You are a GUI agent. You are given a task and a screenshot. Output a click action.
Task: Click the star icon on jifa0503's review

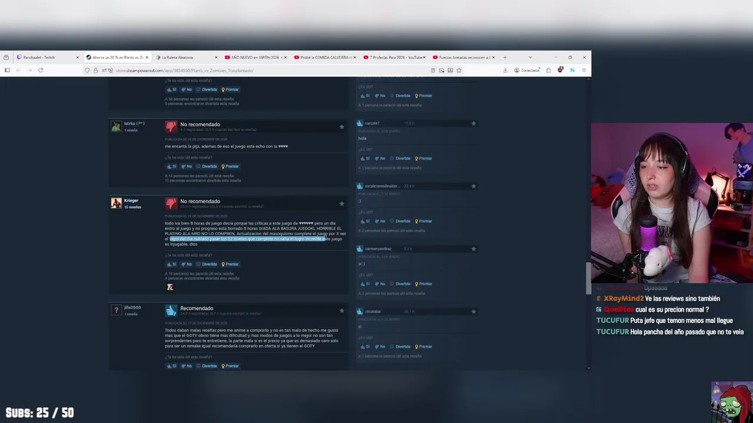click(x=341, y=310)
